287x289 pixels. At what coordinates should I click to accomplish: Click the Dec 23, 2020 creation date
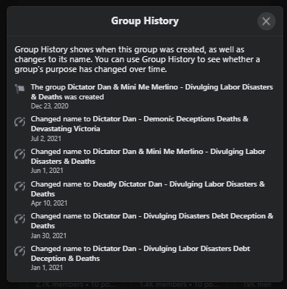pos(49,106)
